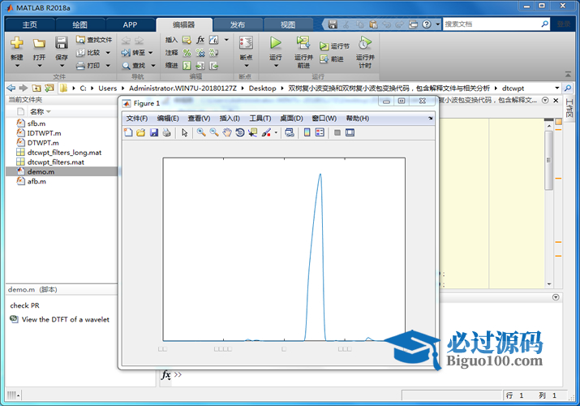Image resolution: width=580 pixels, height=406 pixels.
Task: Expand the Print dropdown arrow
Action: click(x=108, y=66)
